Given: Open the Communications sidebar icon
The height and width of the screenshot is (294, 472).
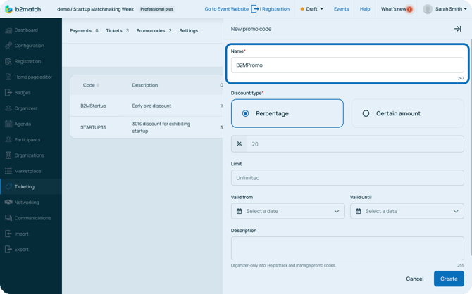Looking at the screenshot, I should coord(8,218).
